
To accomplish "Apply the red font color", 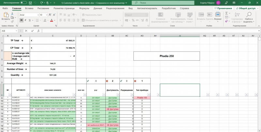I will pyautogui.click(x=52, y=20).
